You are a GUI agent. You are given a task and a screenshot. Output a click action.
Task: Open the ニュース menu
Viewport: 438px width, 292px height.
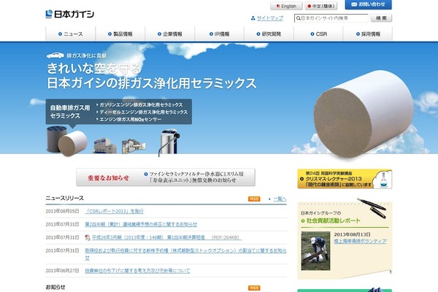pos(70,34)
